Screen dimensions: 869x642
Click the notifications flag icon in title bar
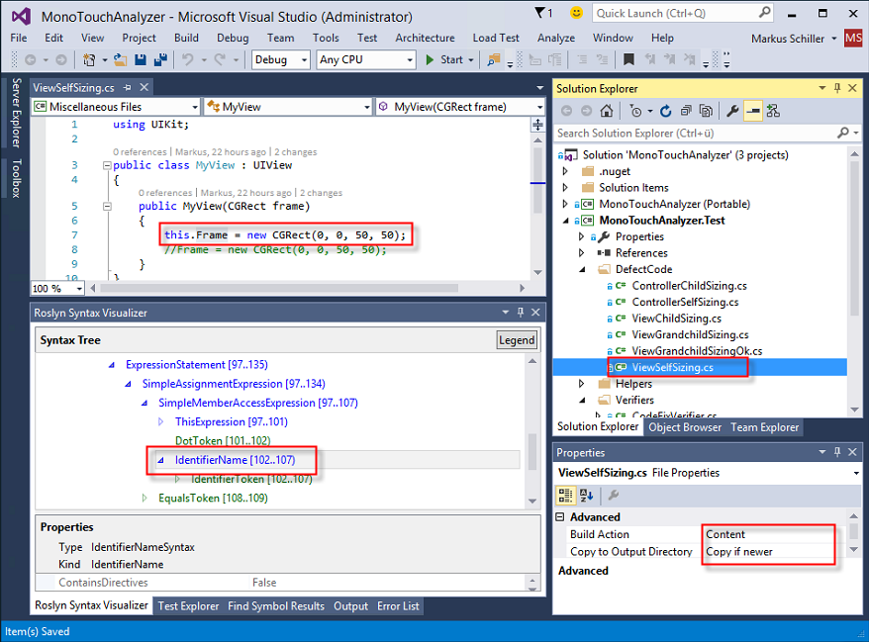(x=539, y=12)
